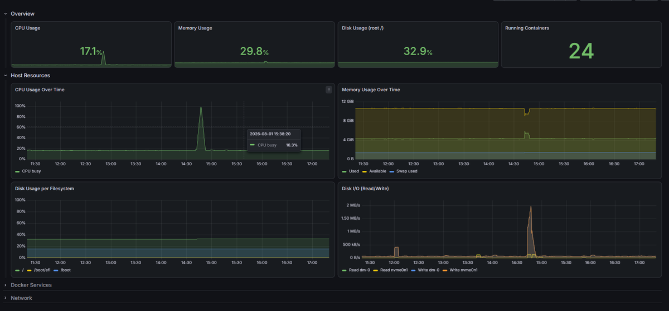Click the Disk I/O (Read/Write) panel title

point(365,189)
